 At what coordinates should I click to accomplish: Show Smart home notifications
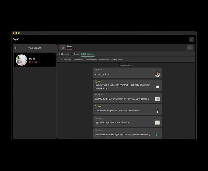coord(104,60)
